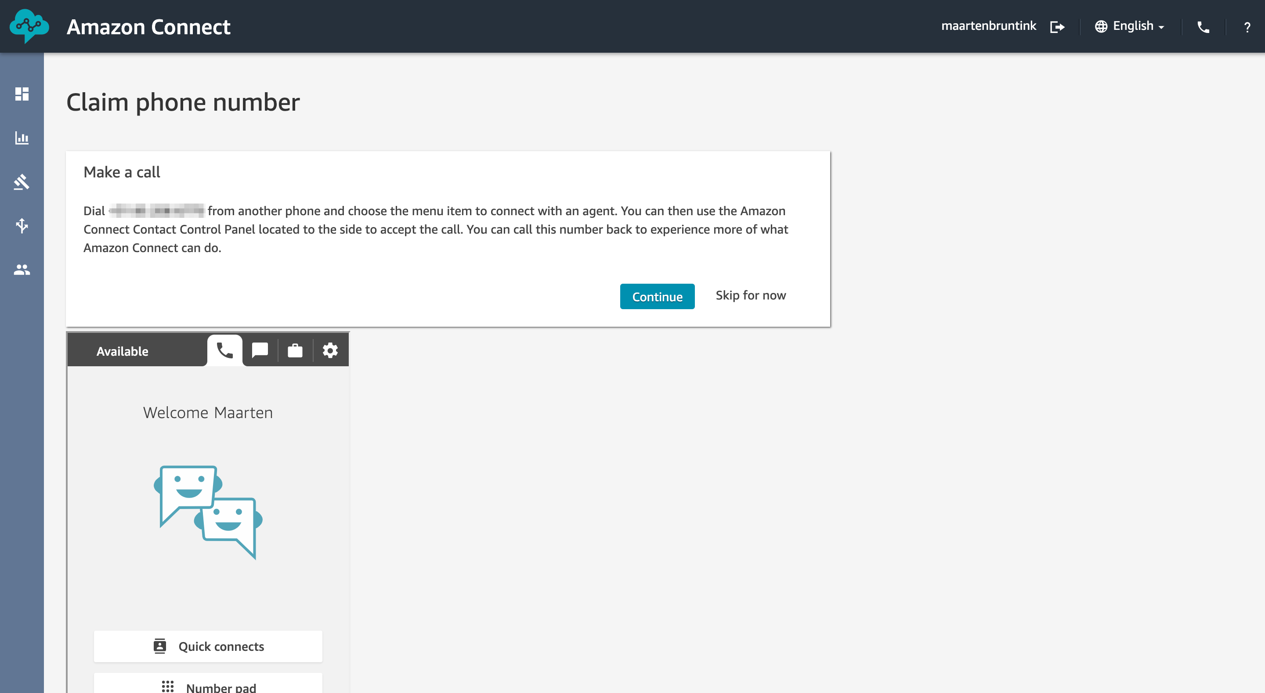1265x693 pixels.
Task: Click the blurred phone number after Dial
Action: [x=156, y=211]
